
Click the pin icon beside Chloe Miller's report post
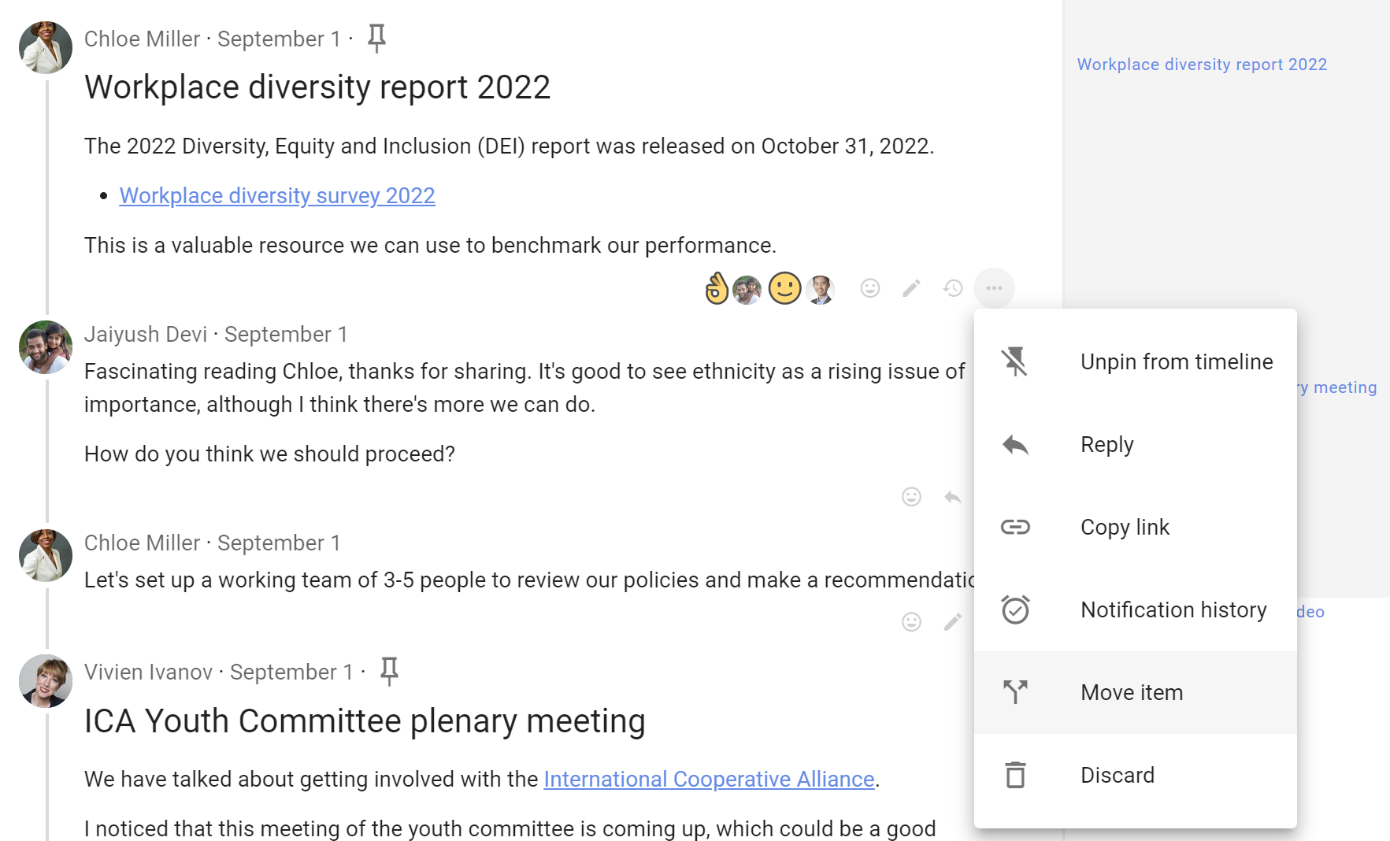(x=376, y=38)
